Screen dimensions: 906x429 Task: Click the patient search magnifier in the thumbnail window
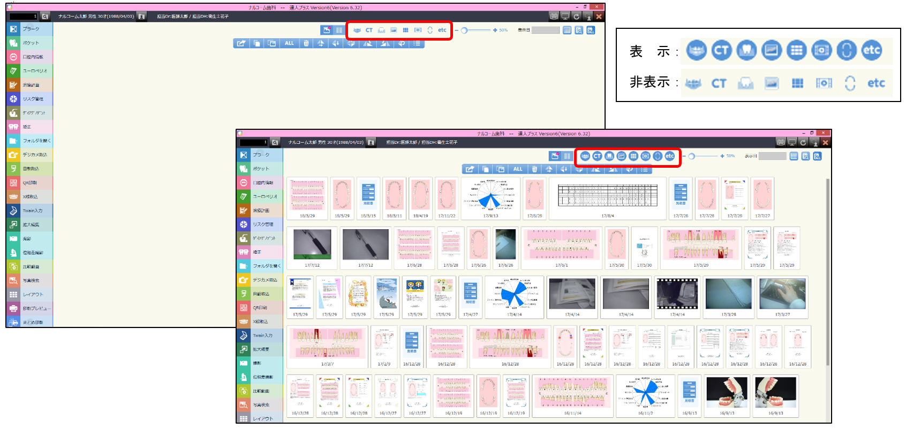(275, 143)
